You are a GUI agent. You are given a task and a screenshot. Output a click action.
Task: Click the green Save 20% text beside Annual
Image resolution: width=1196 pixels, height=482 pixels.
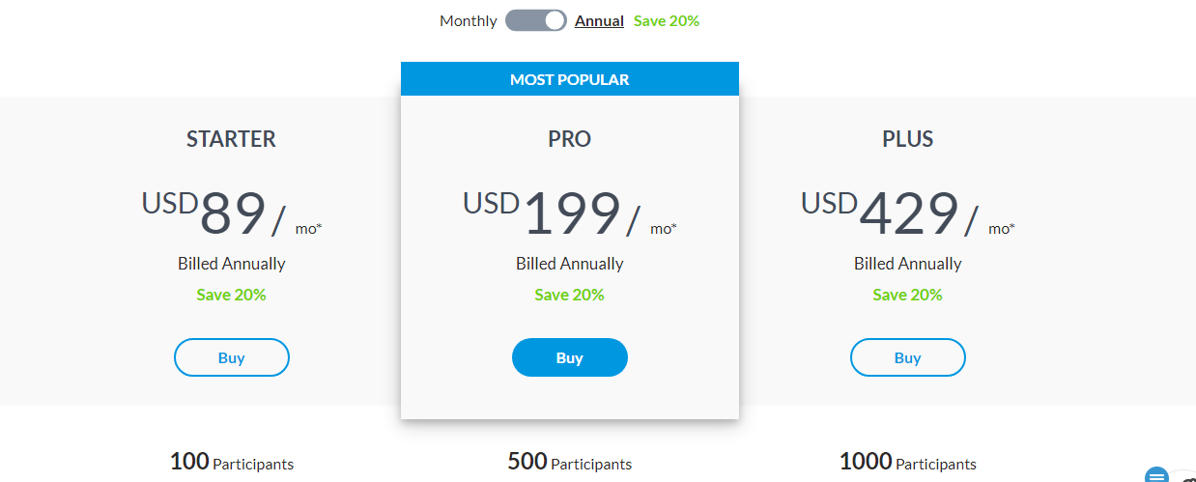coord(667,20)
